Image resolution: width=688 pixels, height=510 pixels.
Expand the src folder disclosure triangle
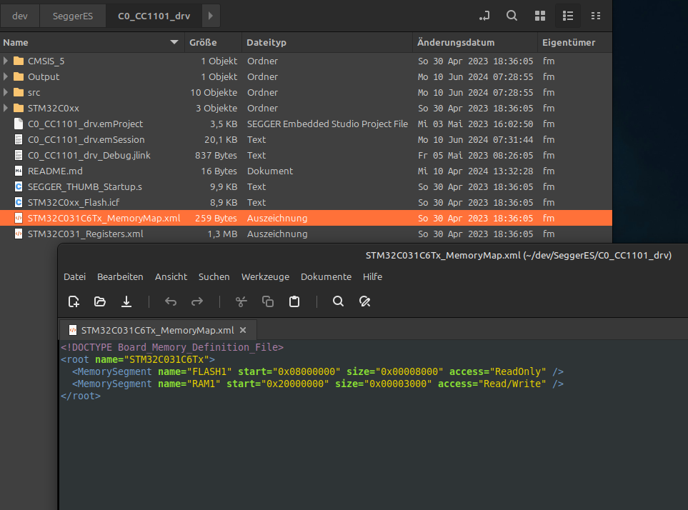6,93
